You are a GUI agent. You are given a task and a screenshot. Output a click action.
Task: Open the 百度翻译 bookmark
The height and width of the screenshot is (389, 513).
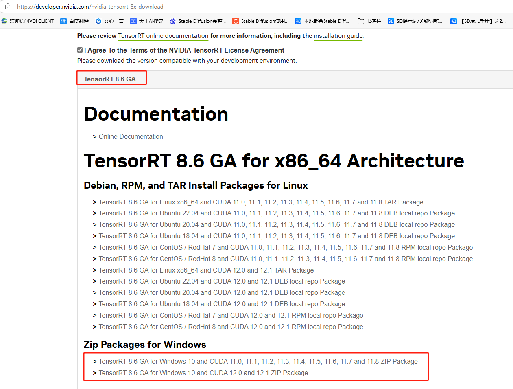click(x=74, y=21)
